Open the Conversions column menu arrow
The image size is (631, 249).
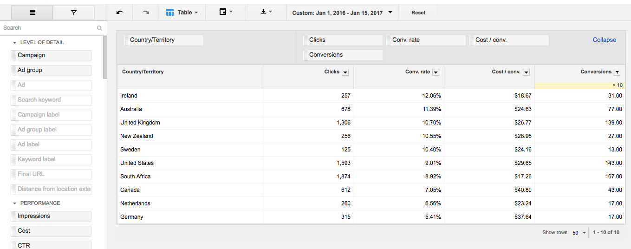pyautogui.click(x=617, y=72)
